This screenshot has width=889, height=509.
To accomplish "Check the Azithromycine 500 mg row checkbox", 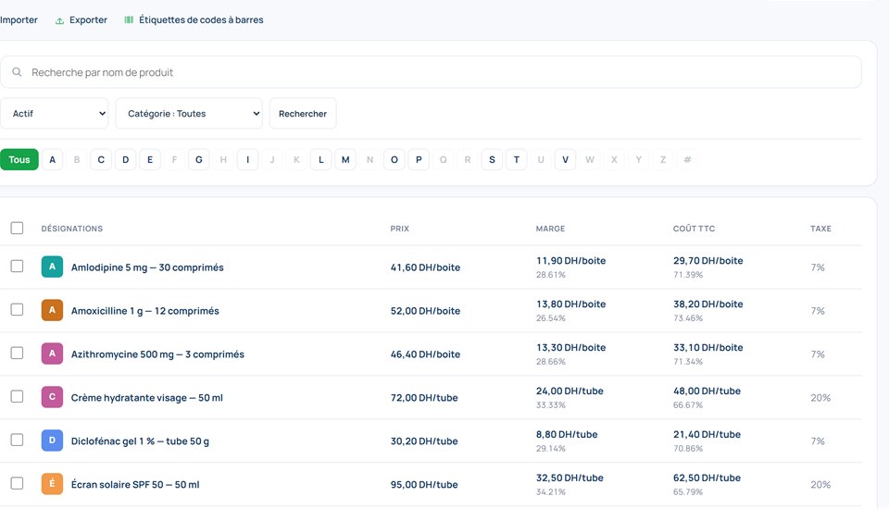I will click(x=17, y=354).
